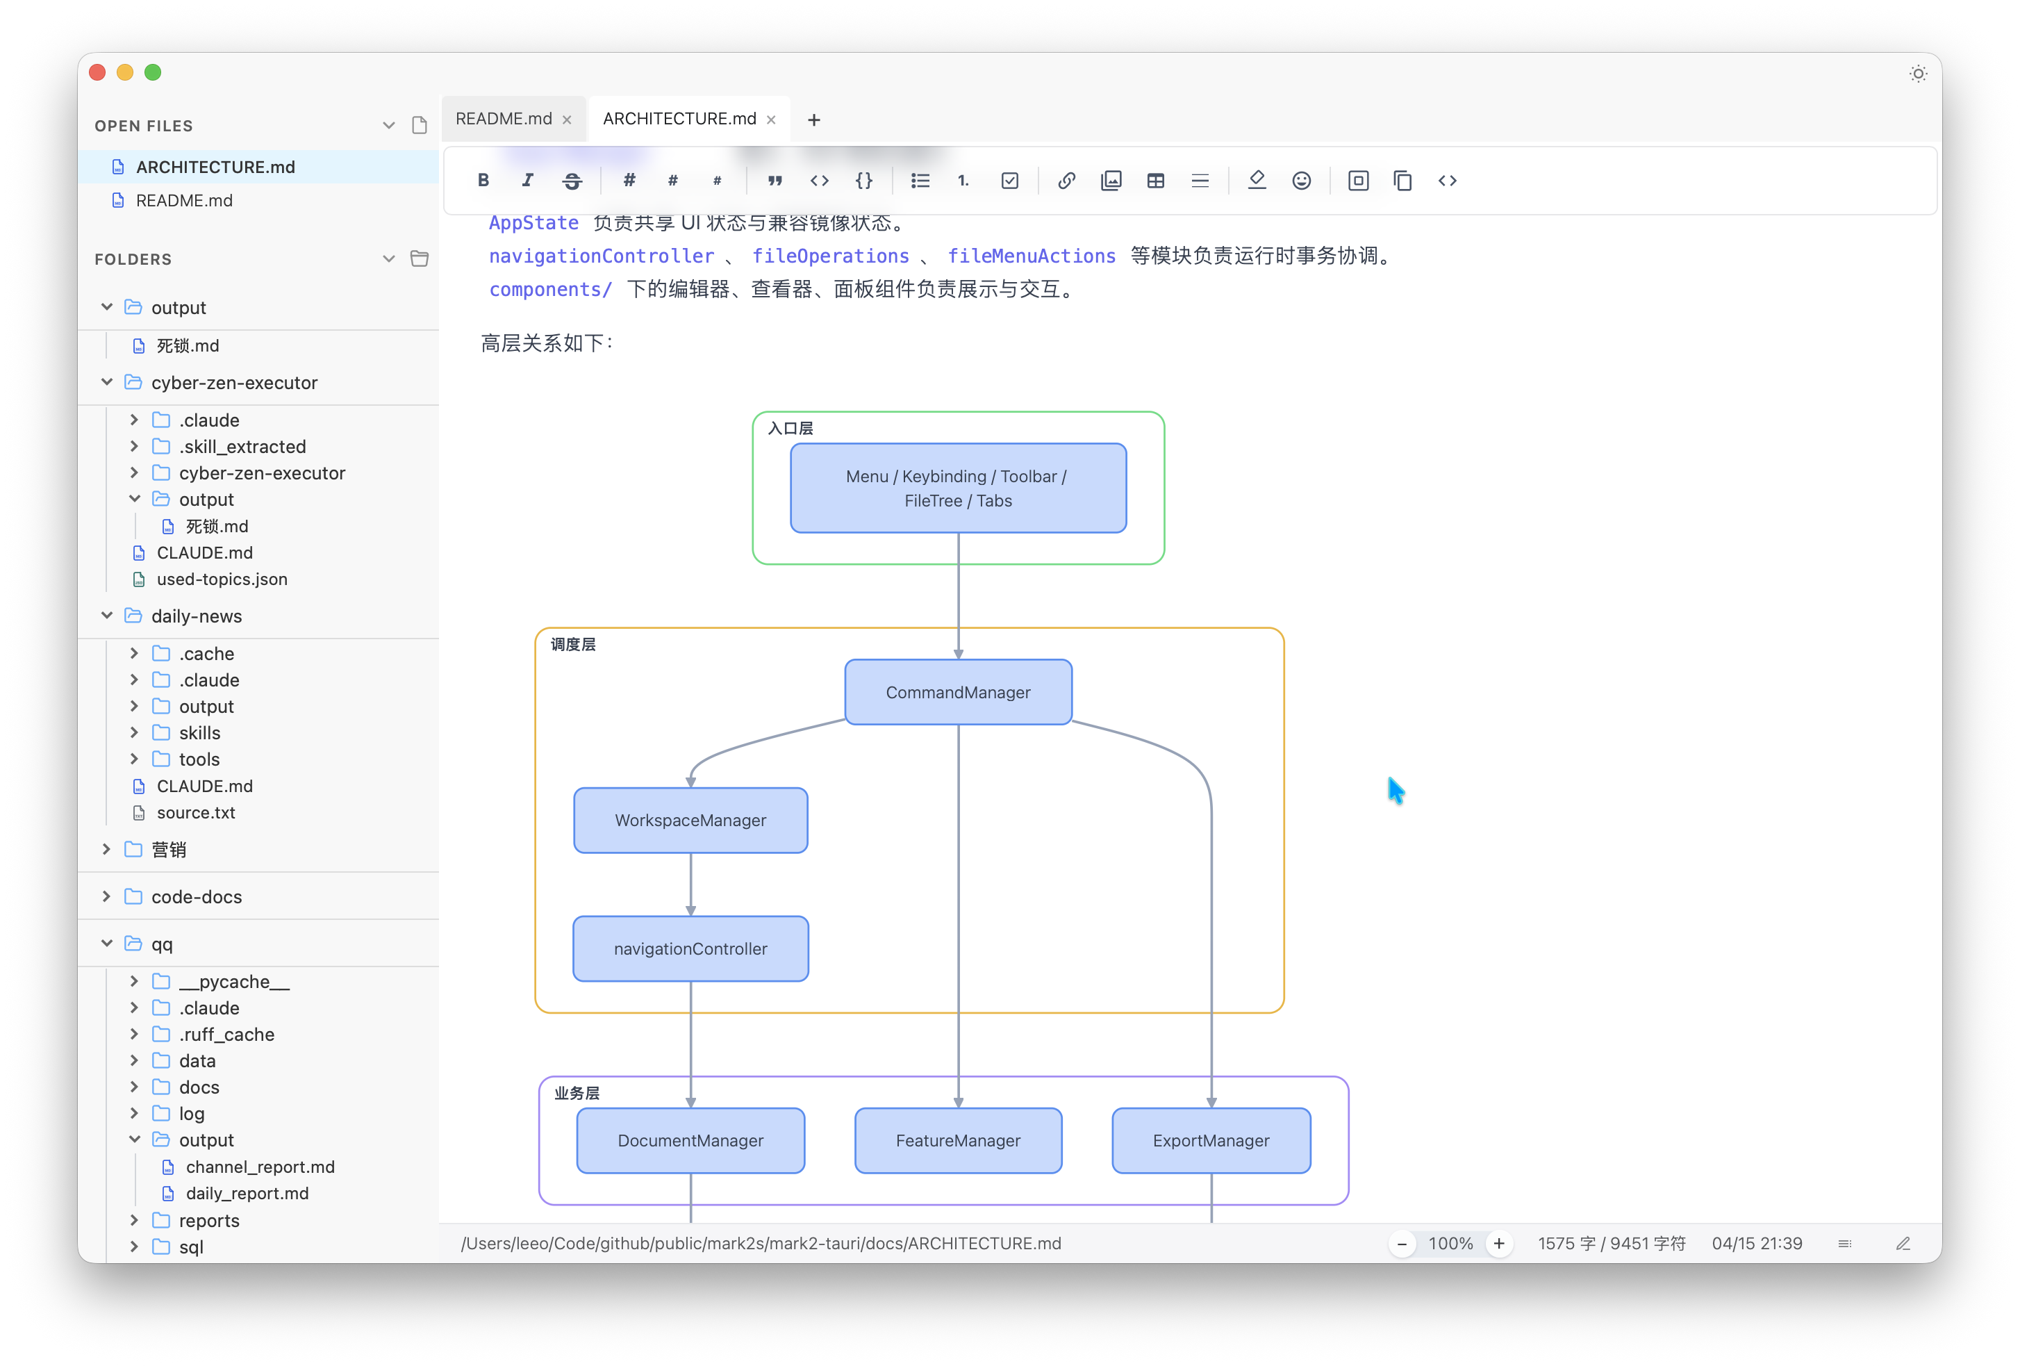Screen dimensions: 2020x1366
Task: Toggle edit mode pencil in status bar
Action: pos(1903,1244)
